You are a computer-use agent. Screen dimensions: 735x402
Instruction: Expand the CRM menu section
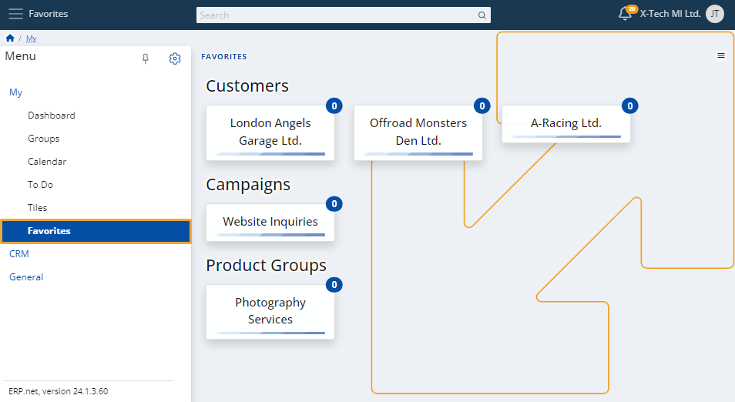(19, 253)
